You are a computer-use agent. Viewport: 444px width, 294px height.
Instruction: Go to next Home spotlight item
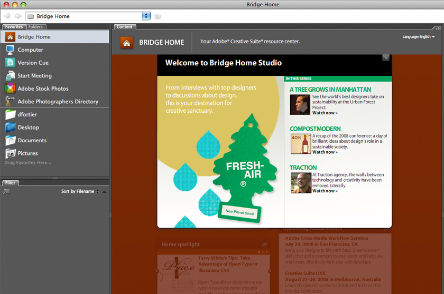[x=270, y=271]
